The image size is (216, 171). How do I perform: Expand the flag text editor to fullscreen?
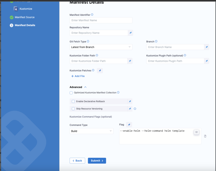pos(196,132)
